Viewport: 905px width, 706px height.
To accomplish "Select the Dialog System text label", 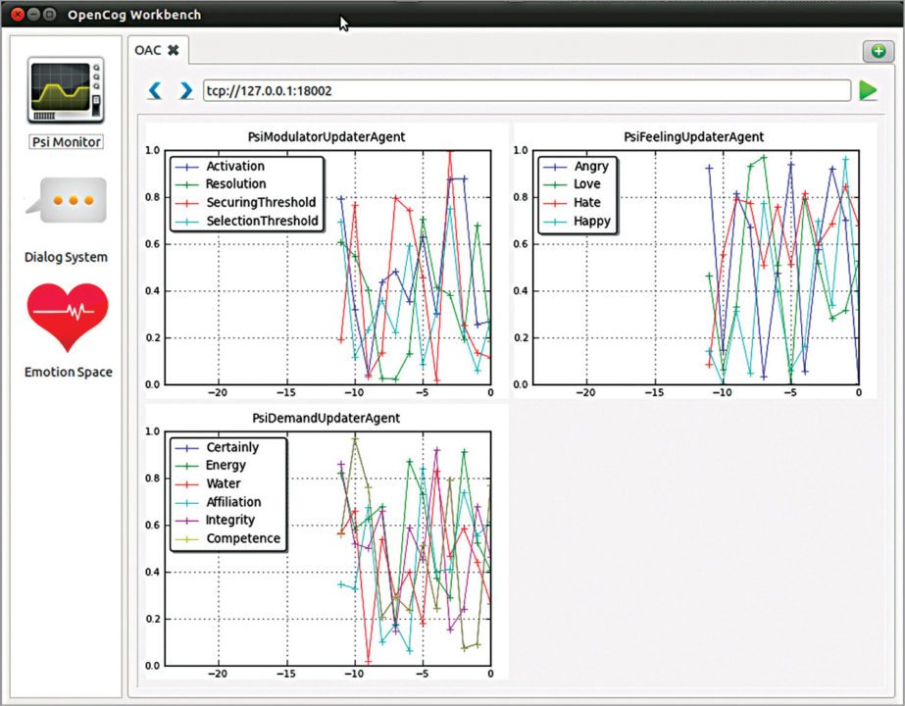I will [66, 257].
